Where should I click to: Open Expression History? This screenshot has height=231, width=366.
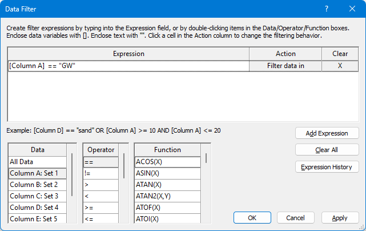pyautogui.click(x=327, y=167)
